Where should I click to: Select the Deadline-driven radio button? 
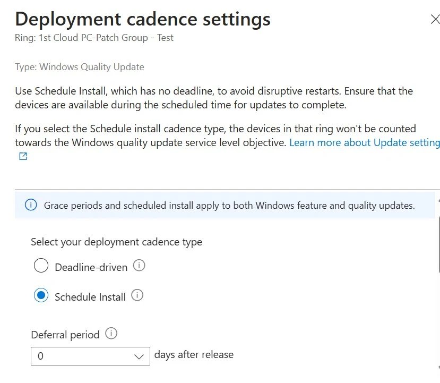pyautogui.click(x=41, y=266)
